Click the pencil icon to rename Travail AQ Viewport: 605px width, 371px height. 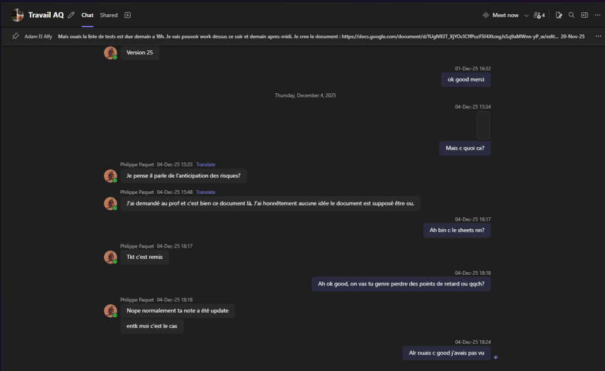click(71, 15)
